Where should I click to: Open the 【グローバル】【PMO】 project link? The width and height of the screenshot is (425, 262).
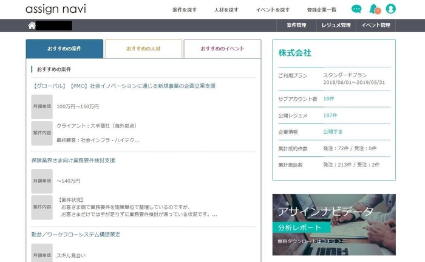point(124,86)
